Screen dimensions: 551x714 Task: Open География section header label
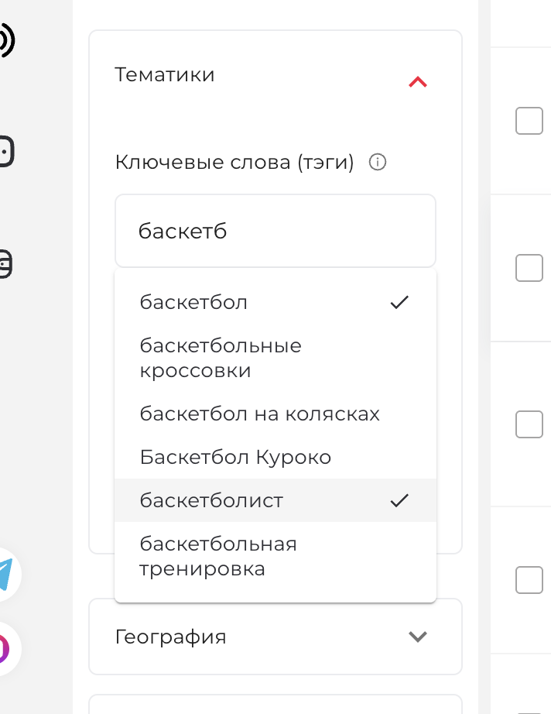point(170,637)
